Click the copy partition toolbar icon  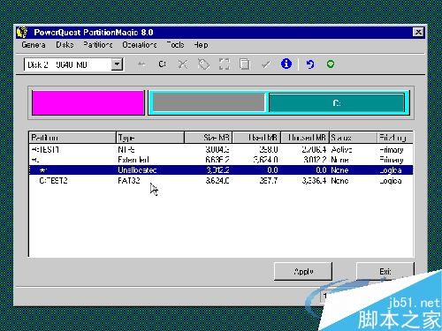(x=244, y=64)
